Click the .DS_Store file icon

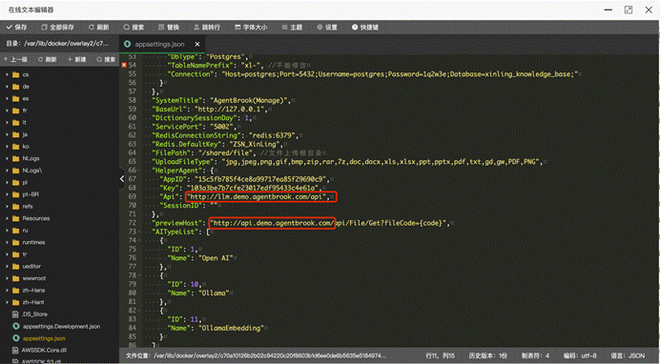16,314
